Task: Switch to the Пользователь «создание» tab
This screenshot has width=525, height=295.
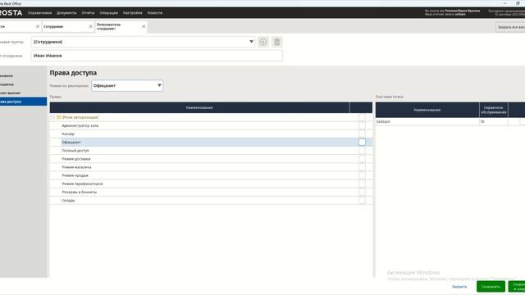Action: pos(121,26)
